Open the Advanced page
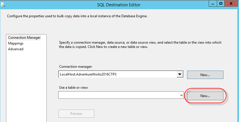The width and height of the screenshot is (239, 122). 16,49
